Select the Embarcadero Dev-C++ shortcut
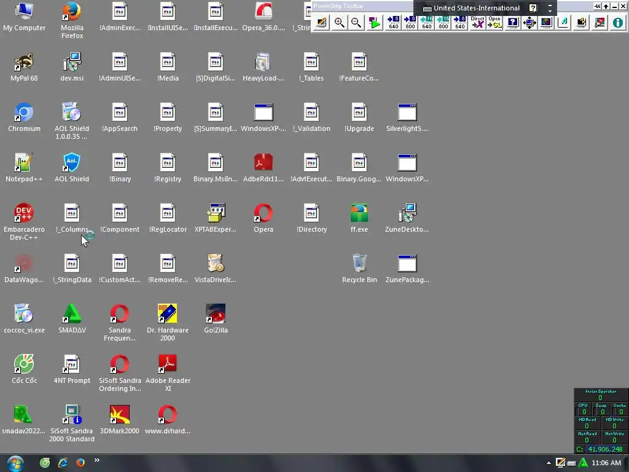This screenshot has height=472, width=629. [24, 222]
